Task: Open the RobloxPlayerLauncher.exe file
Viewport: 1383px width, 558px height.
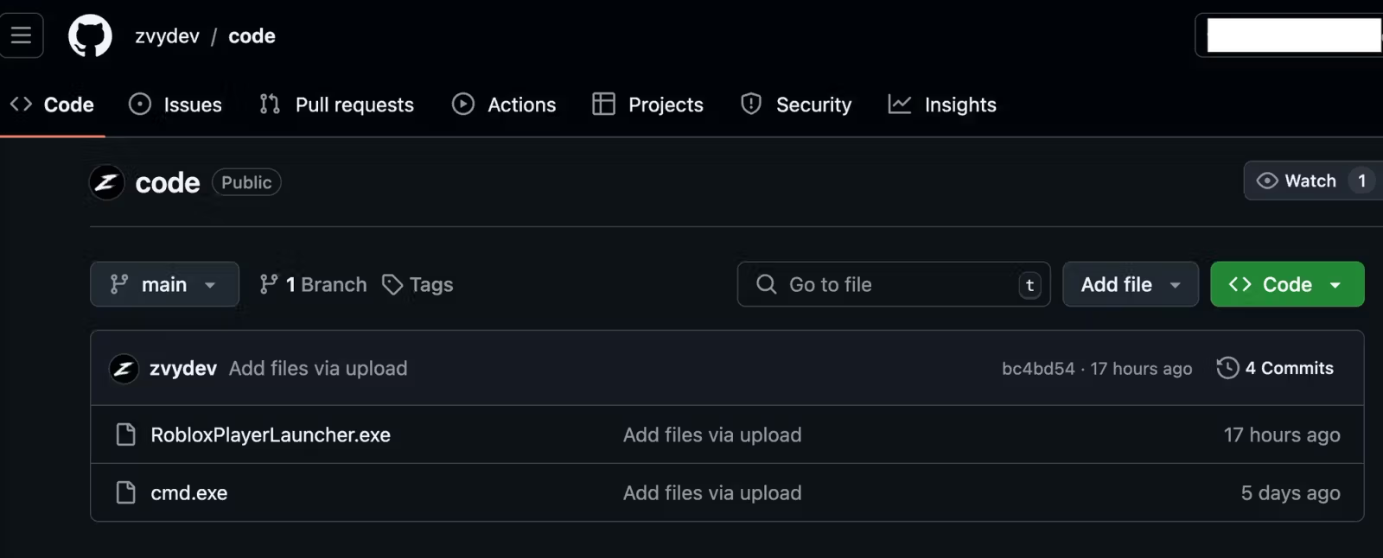Action: 271,434
